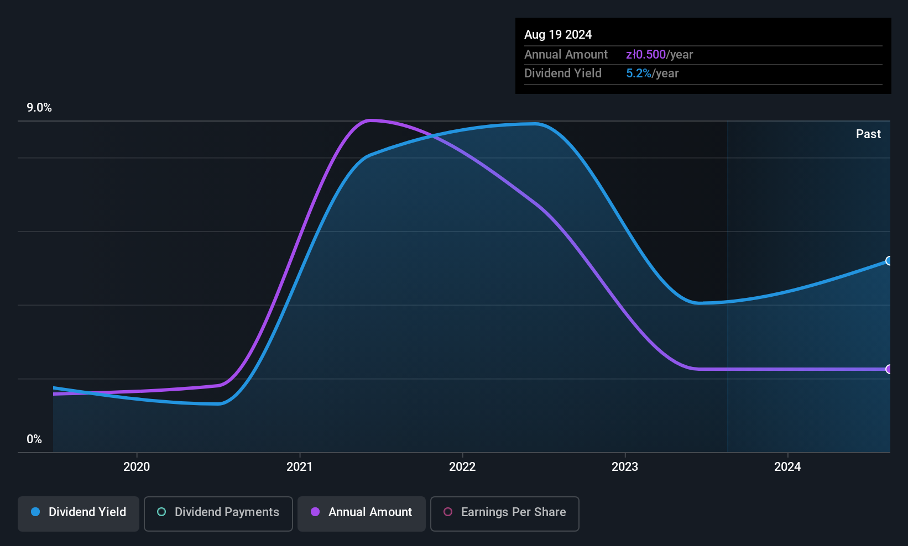Click the 2024 axis label
This screenshot has height=546, width=908.
coord(787,467)
